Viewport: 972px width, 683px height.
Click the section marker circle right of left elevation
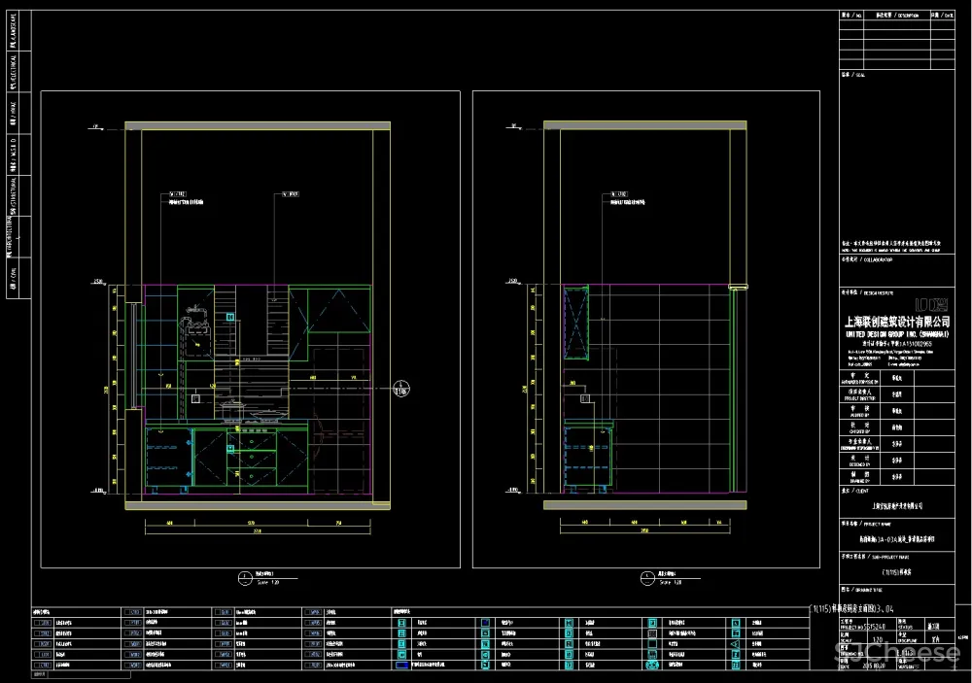pos(400,391)
